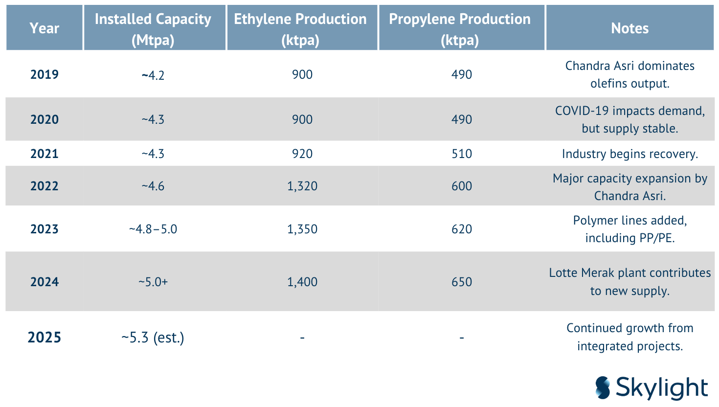Click the COVID-19 impacts demand note
Image resolution: width=719 pixels, height=407 pixels.
[x=629, y=119]
